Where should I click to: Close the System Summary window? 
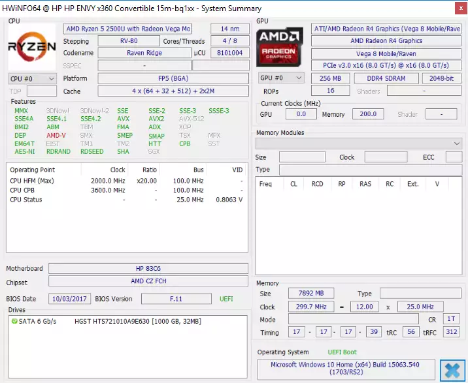pos(461,8)
